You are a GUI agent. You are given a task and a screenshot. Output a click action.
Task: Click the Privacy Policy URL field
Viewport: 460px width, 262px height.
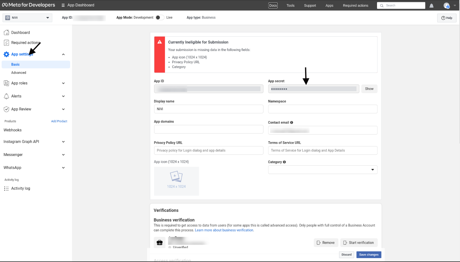point(209,150)
